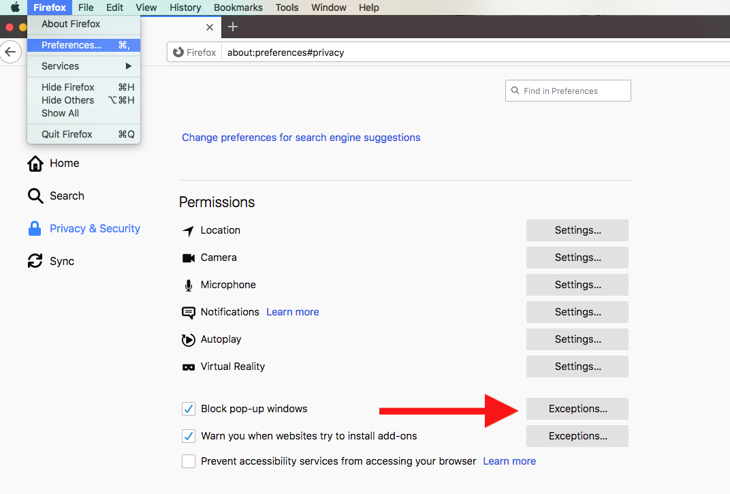Enable Prevent accessibility services checkbox

point(189,461)
